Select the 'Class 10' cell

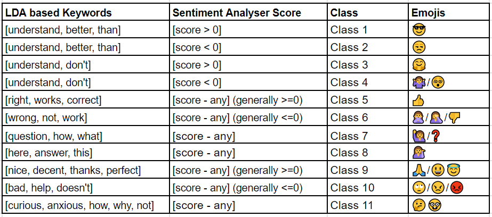(x=352, y=188)
